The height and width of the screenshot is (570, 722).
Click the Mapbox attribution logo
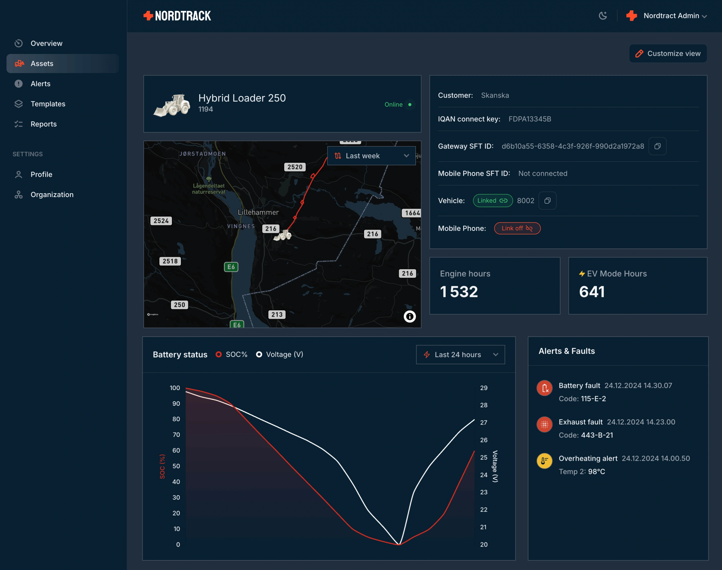coord(153,314)
